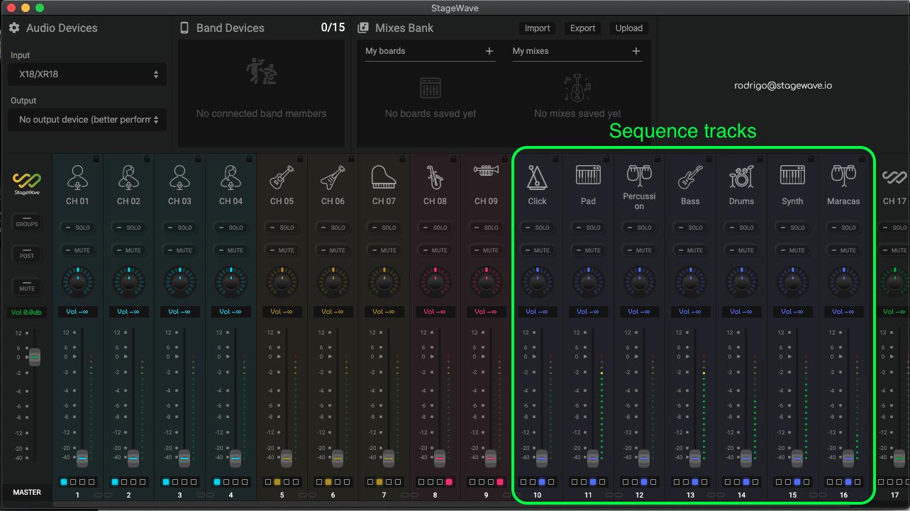Click the Bass channel guitar icon
910x511 pixels.
point(690,177)
